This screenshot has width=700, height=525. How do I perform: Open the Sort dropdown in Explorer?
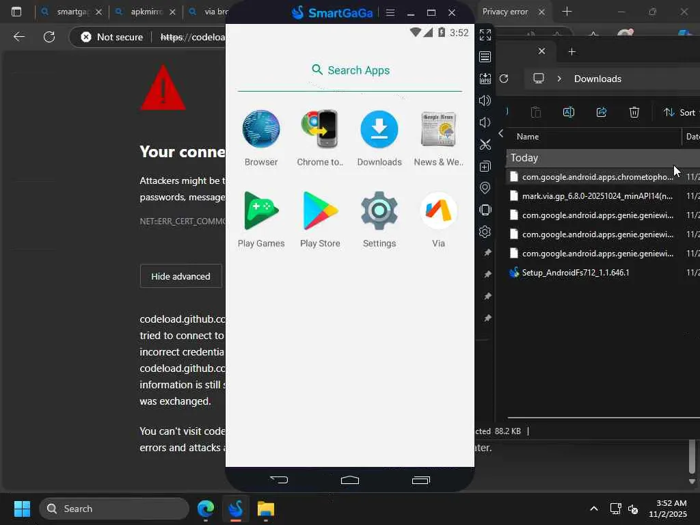680,113
